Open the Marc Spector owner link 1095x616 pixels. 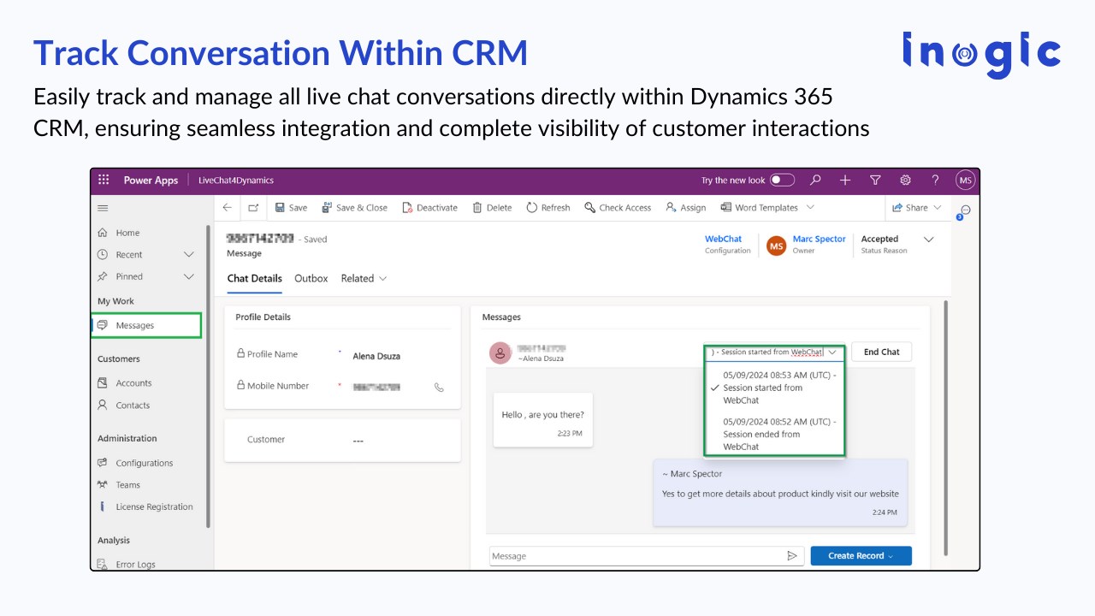coord(819,239)
